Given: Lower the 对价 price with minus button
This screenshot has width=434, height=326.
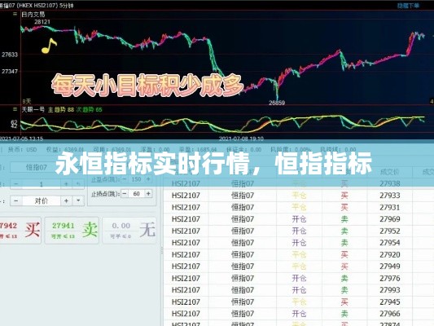Looking at the screenshot, I should (x=16, y=200).
